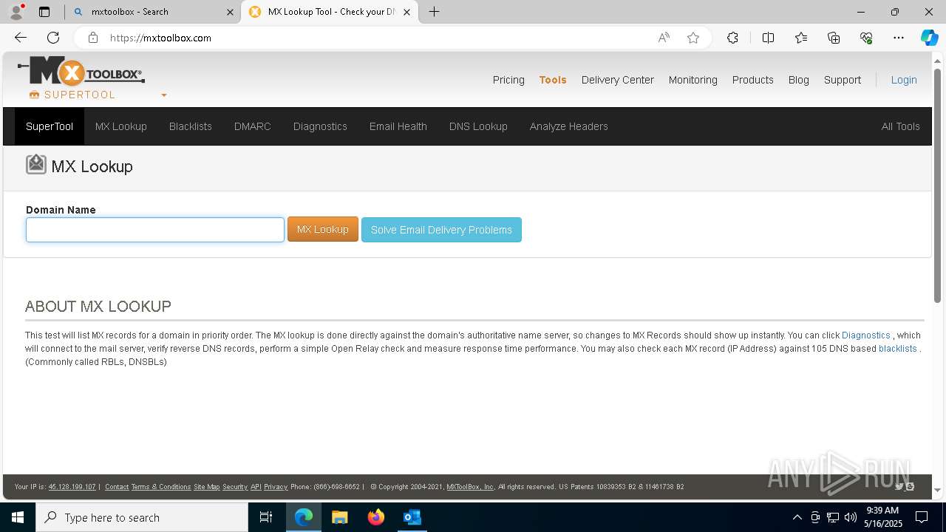Image resolution: width=946 pixels, height=532 pixels.
Task: Launch Firefox from taskbar
Action: (x=376, y=517)
